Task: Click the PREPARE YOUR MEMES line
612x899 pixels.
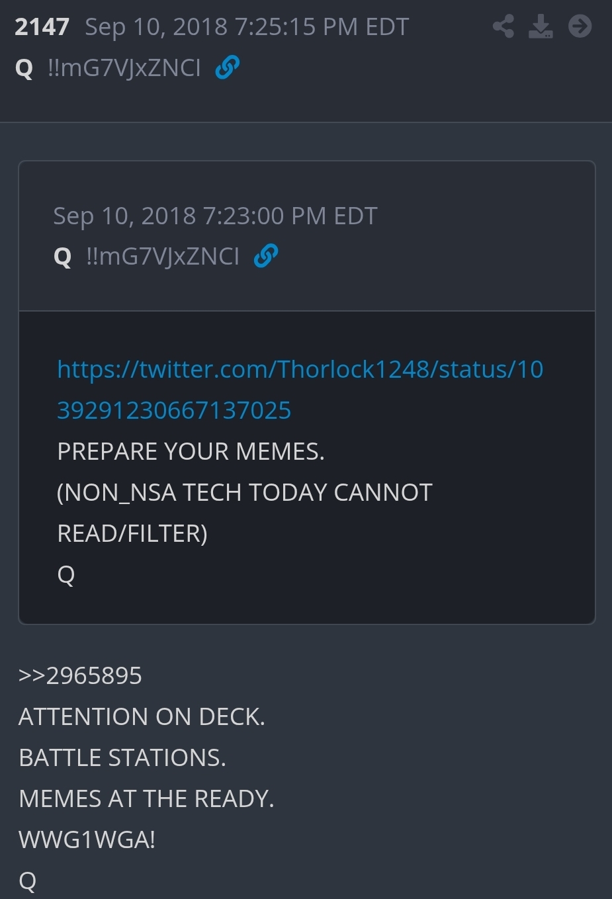Action: coord(191,451)
